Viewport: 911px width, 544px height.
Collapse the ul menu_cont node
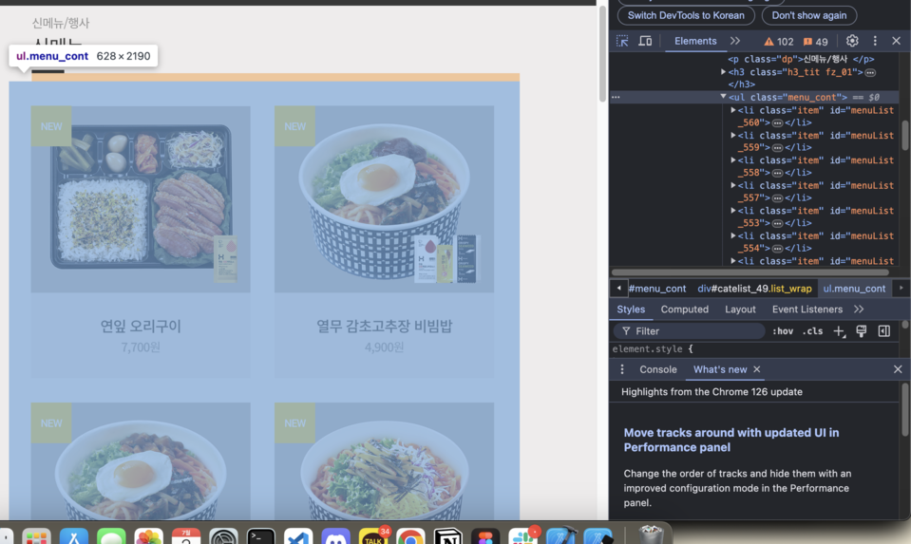click(x=723, y=97)
